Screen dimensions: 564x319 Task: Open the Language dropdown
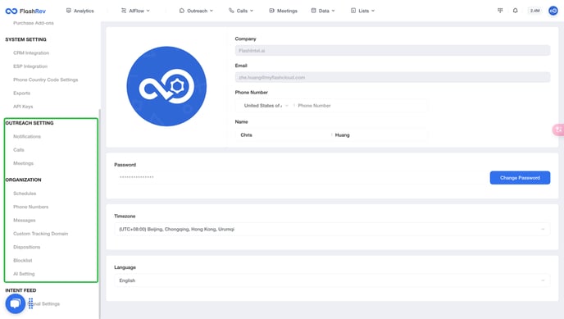click(332, 280)
